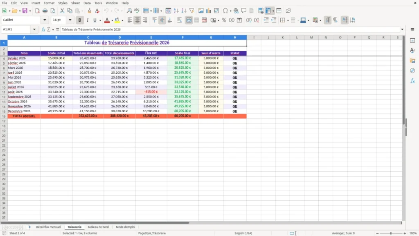The width and height of the screenshot is (419, 236).
Task: Click the Background Color yellow highlight button
Action: coord(117,20)
